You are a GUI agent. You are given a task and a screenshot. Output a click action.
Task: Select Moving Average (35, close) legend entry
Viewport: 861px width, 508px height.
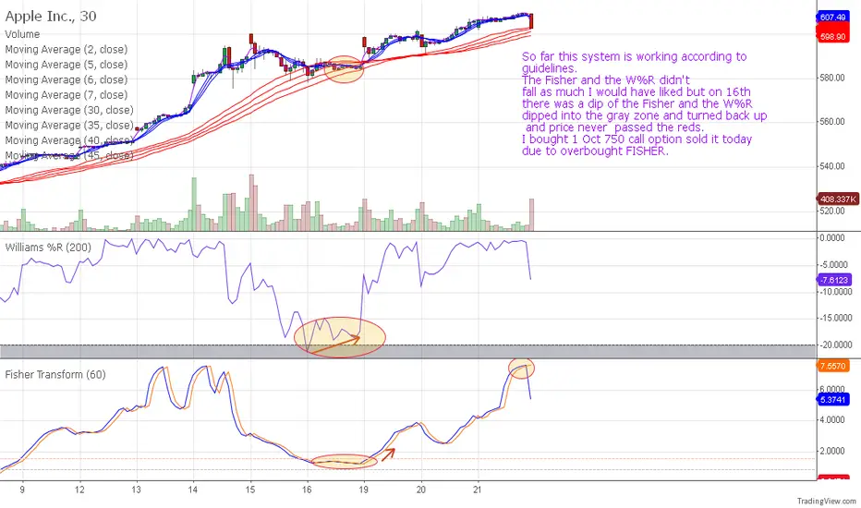click(69, 126)
